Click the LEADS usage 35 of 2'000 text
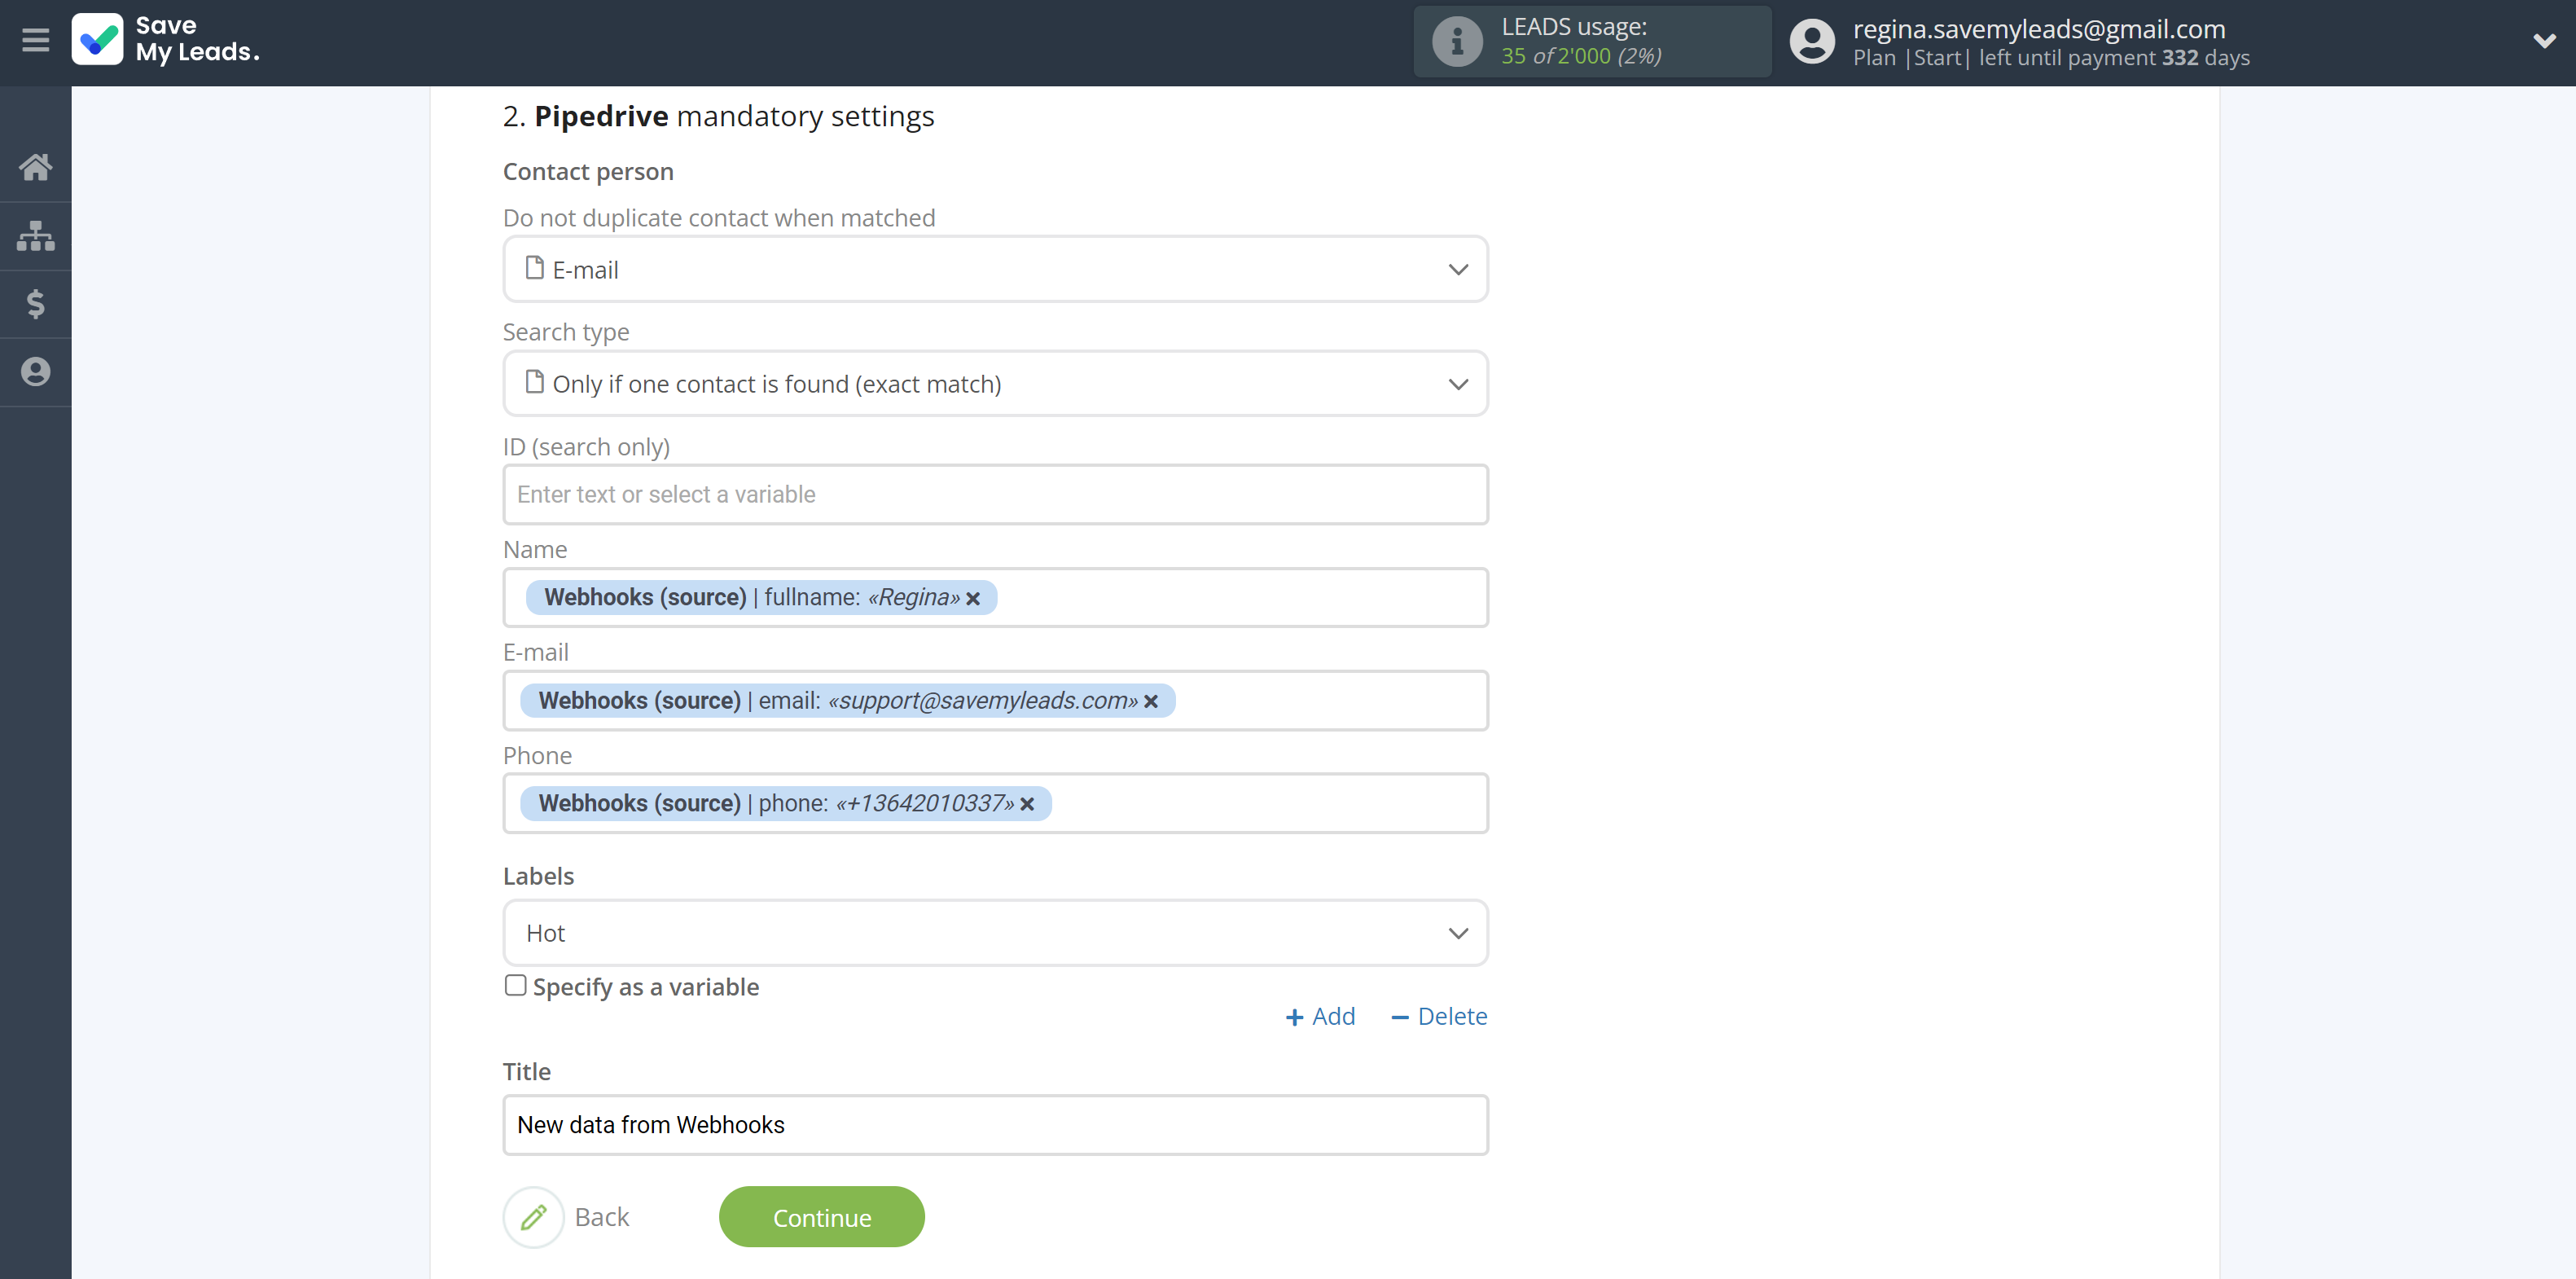 point(1580,56)
